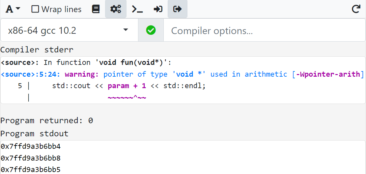The width and height of the screenshot is (366, 174).
Task: Enable the Wrap lines checkbox
Action: coord(35,9)
